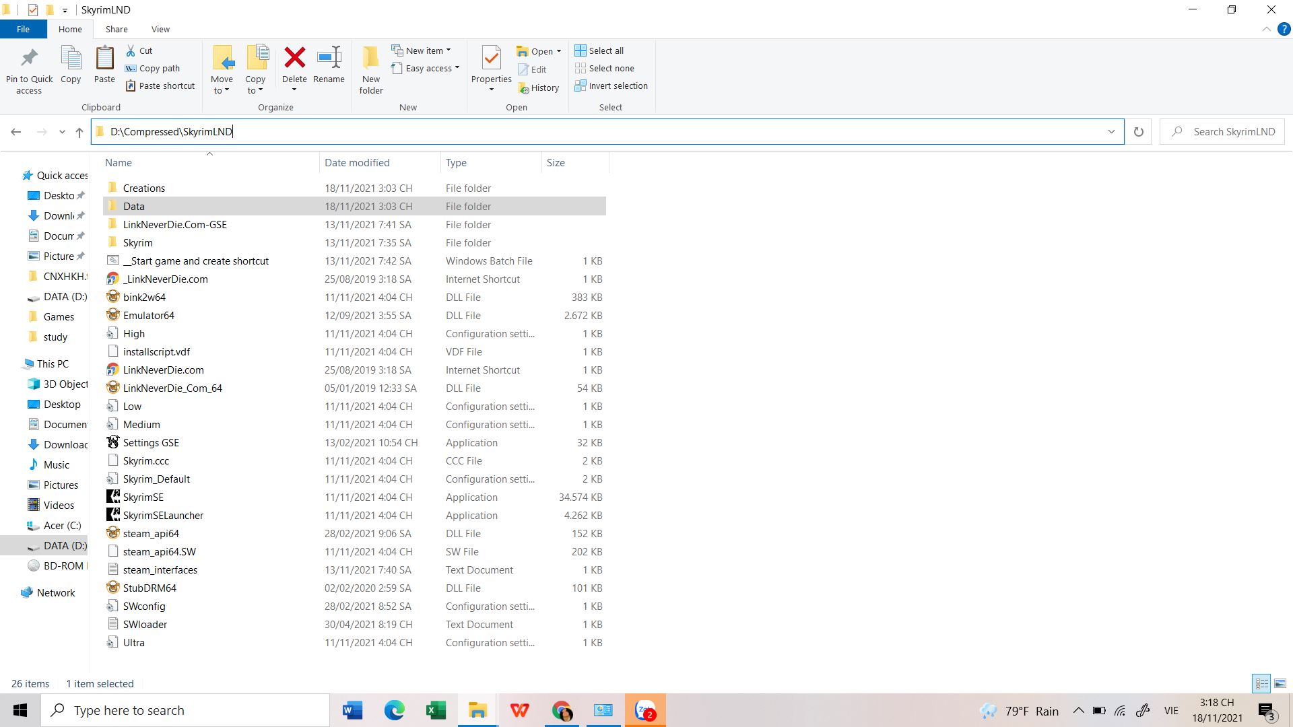Switch to the View ribbon tab
Image resolution: width=1293 pixels, height=727 pixels.
(x=160, y=29)
